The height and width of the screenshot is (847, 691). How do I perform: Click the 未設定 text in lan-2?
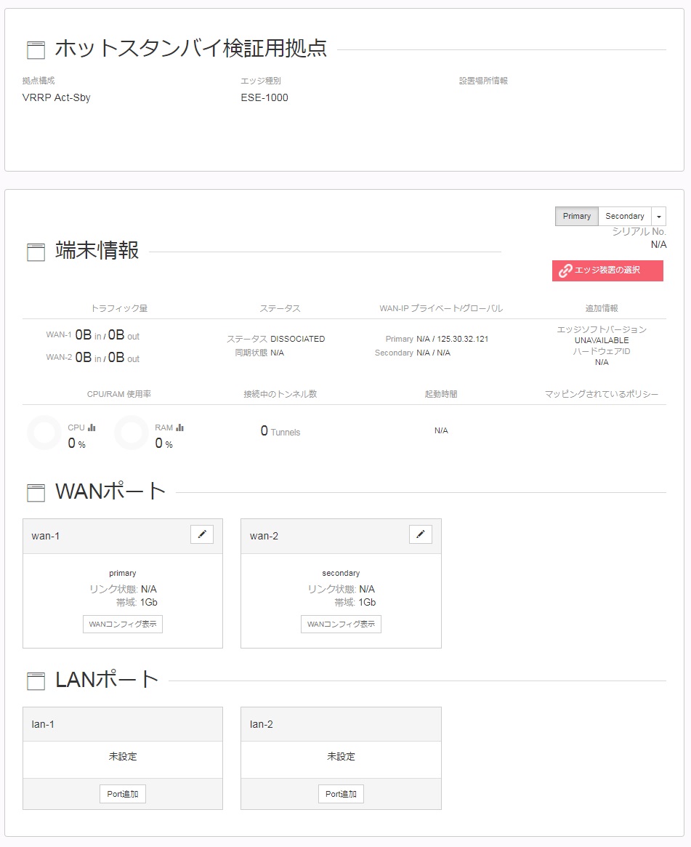[x=341, y=757]
